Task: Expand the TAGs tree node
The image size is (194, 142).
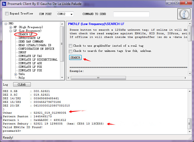Action: [16, 74]
